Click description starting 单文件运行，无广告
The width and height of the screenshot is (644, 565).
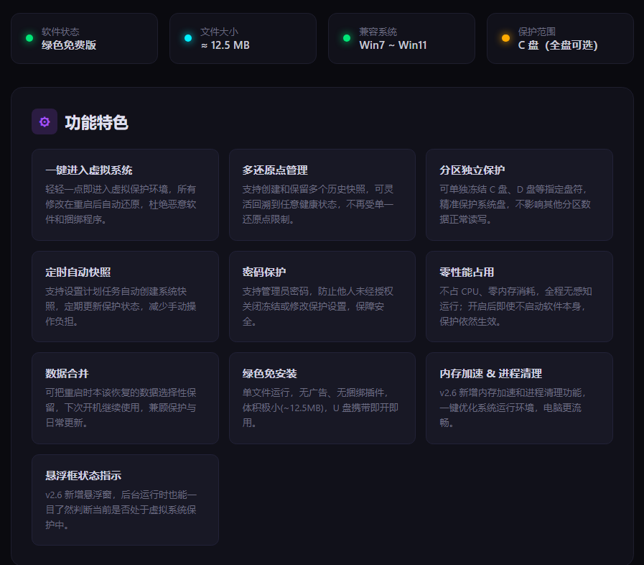click(x=320, y=408)
